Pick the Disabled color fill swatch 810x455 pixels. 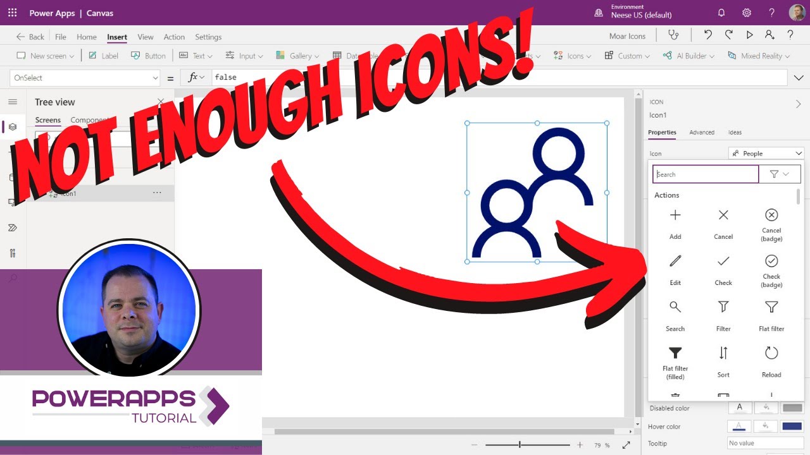792,408
